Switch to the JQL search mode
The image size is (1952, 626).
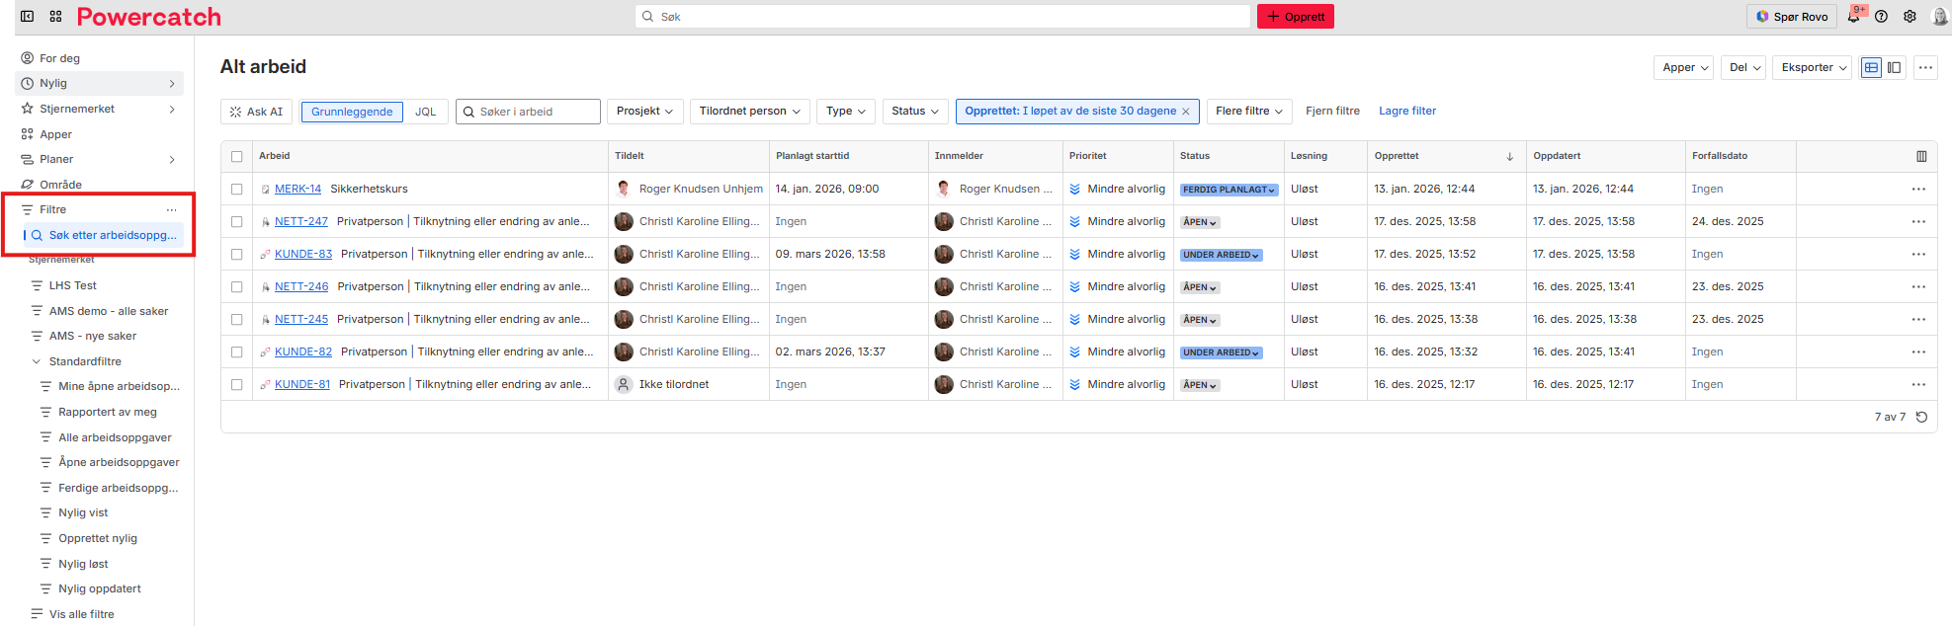425,112
